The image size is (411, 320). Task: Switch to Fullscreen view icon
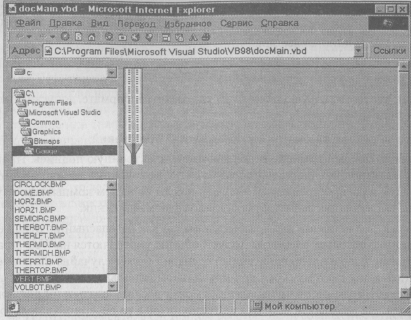pos(165,37)
